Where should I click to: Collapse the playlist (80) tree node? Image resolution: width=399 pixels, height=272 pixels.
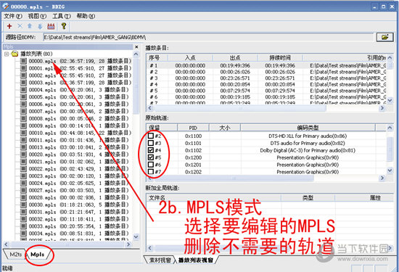[x=7, y=54]
